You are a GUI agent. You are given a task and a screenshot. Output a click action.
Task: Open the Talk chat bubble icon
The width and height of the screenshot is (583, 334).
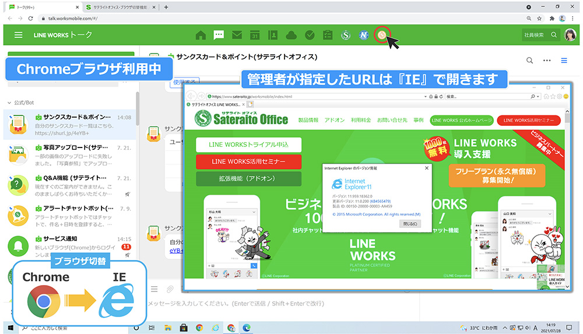[219, 35]
